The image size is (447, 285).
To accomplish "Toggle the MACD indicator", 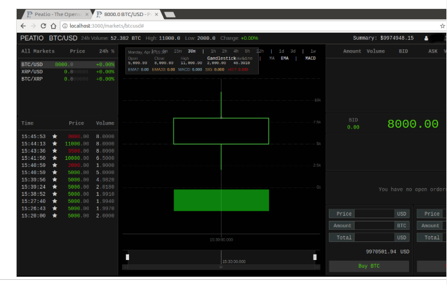I will tap(310, 58).
